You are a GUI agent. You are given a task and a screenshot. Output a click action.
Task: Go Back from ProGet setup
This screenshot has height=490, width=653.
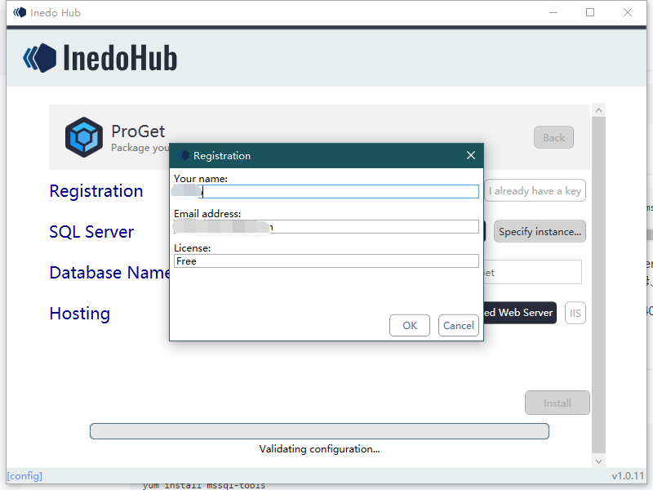coord(553,137)
